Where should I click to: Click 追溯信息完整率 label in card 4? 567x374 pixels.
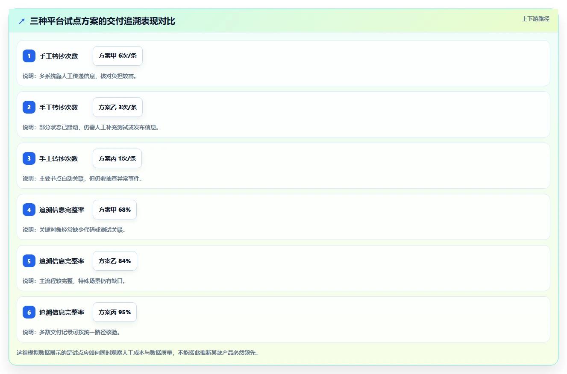point(62,210)
